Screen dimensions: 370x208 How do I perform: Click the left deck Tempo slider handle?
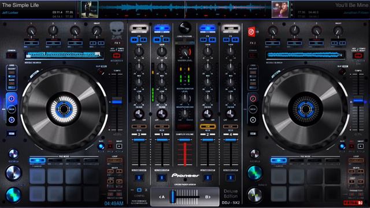[x=117, y=102]
